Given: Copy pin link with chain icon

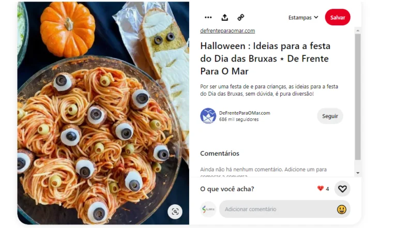Looking at the screenshot, I should coord(241,18).
